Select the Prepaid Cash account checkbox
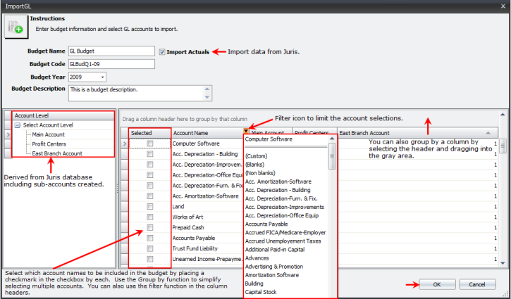This screenshot has width=511, height=299. 150,228
